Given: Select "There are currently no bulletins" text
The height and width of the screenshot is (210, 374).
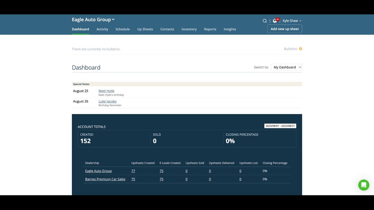Looking at the screenshot, I should 96,49.
